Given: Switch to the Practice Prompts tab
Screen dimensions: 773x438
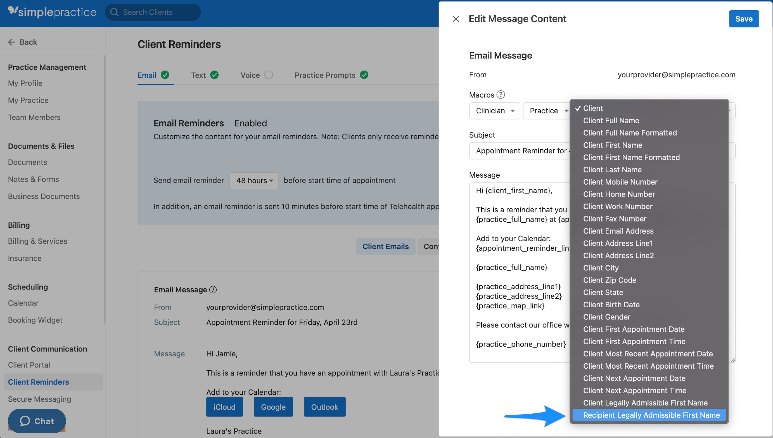Looking at the screenshot, I should tap(325, 75).
